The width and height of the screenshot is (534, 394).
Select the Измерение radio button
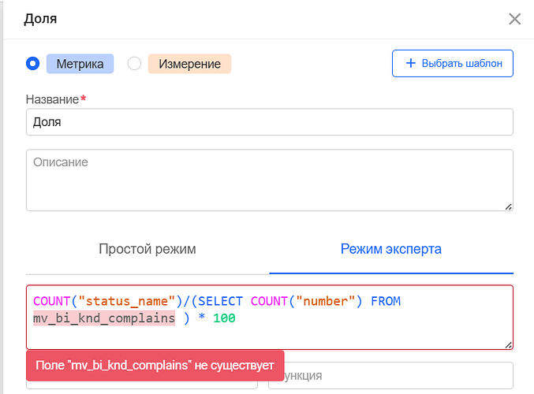tap(134, 64)
